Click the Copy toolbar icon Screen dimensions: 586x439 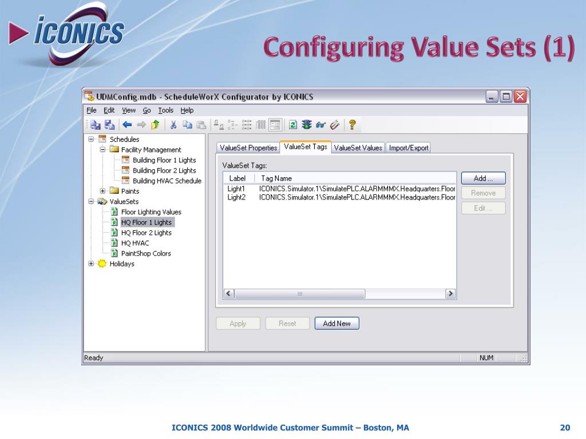tap(187, 125)
